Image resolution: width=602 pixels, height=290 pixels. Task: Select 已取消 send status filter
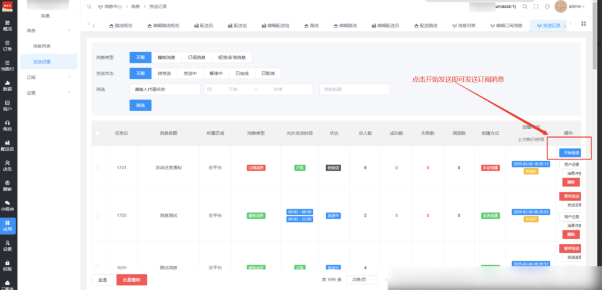pyautogui.click(x=268, y=74)
